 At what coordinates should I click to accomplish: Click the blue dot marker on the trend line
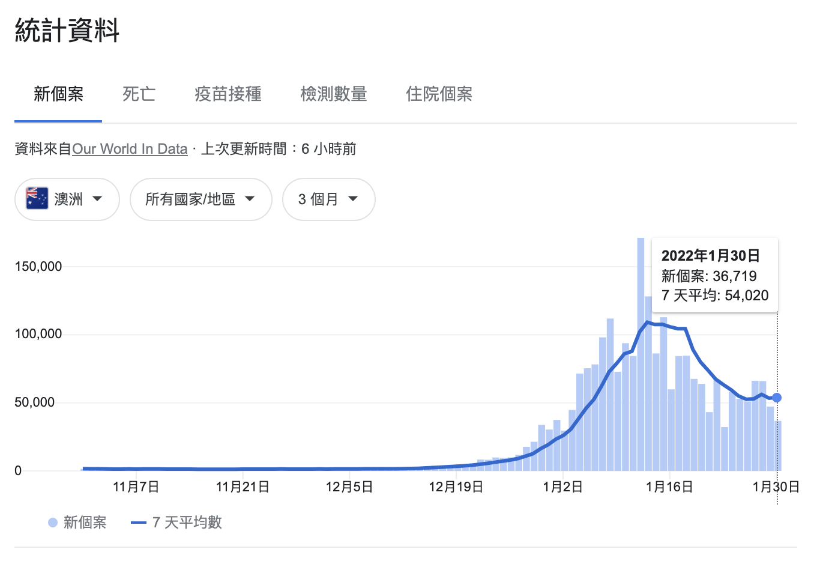pos(777,397)
